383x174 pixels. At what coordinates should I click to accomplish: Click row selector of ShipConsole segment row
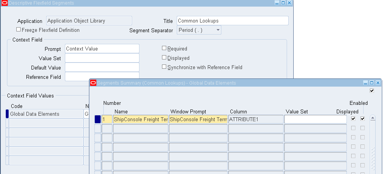[x=98, y=120]
